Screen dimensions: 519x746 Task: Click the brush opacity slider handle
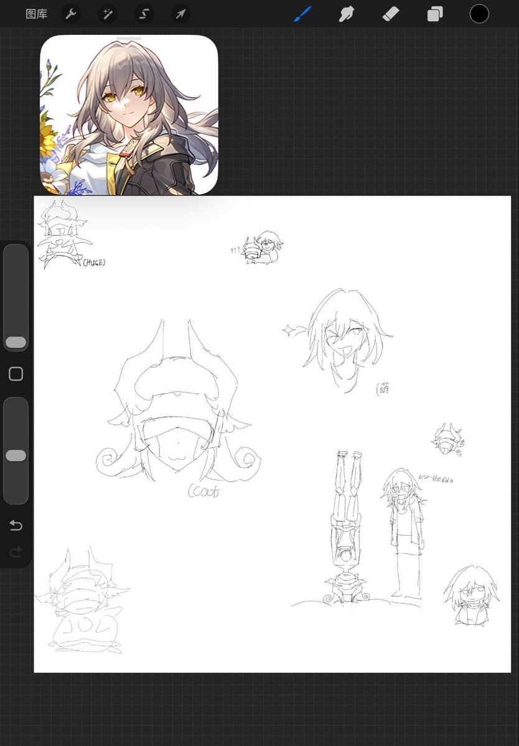click(16, 455)
